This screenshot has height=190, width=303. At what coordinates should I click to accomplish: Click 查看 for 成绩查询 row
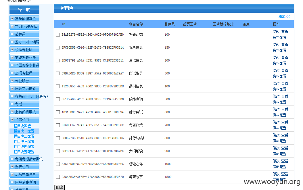click(285, 97)
